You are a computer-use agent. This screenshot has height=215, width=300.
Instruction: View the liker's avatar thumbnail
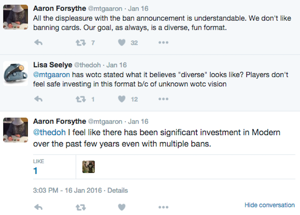(x=88, y=167)
